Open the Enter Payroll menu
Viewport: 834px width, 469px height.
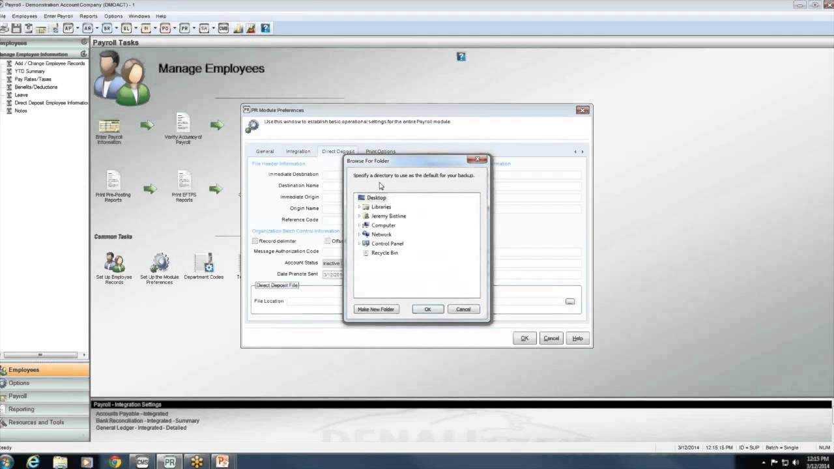(58, 16)
